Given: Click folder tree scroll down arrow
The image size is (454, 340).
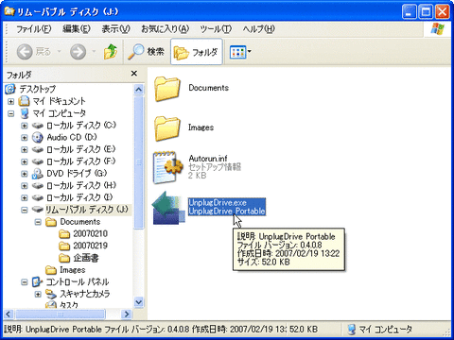Looking at the screenshot, I should coord(139,302).
